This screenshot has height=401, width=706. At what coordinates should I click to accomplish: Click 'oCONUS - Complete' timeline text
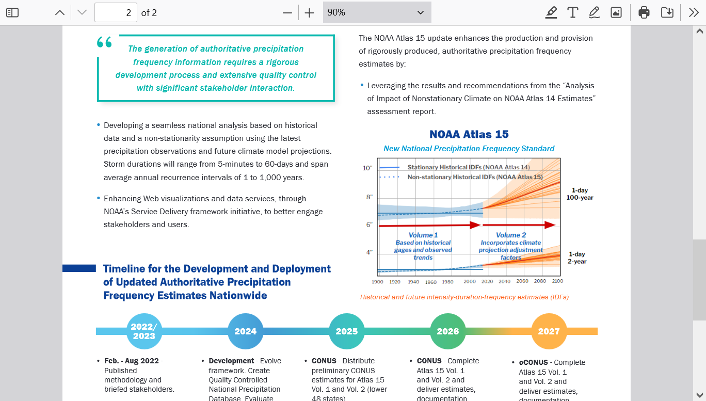(552, 362)
